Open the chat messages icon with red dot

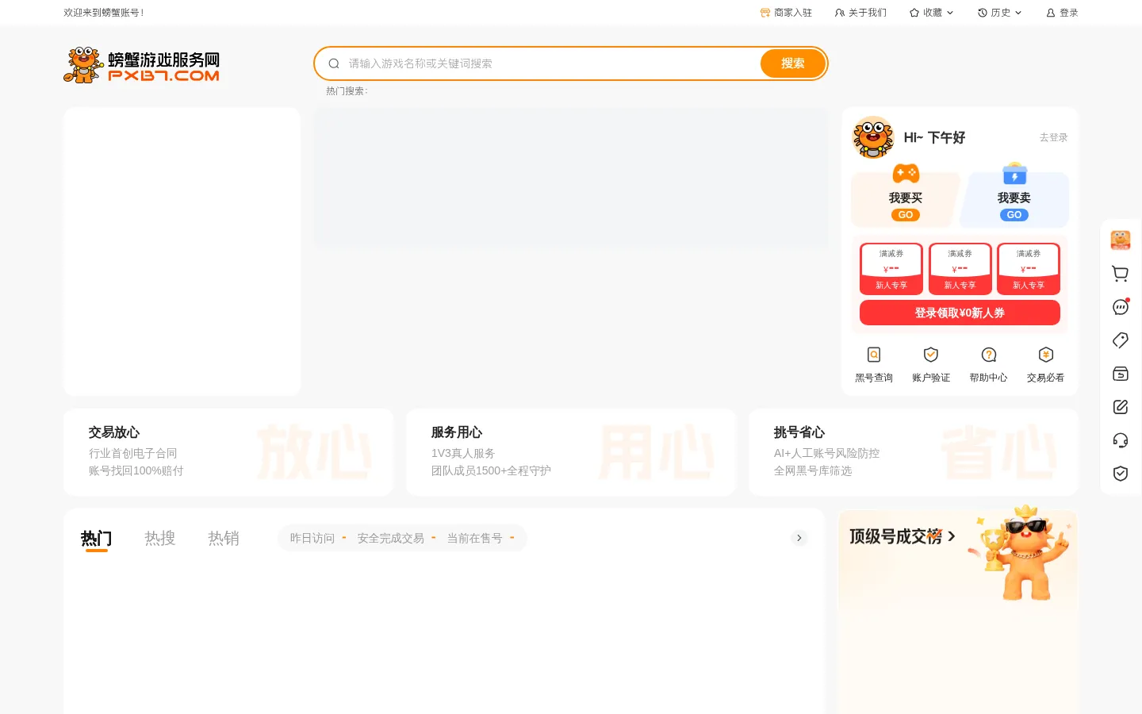pyautogui.click(x=1120, y=307)
